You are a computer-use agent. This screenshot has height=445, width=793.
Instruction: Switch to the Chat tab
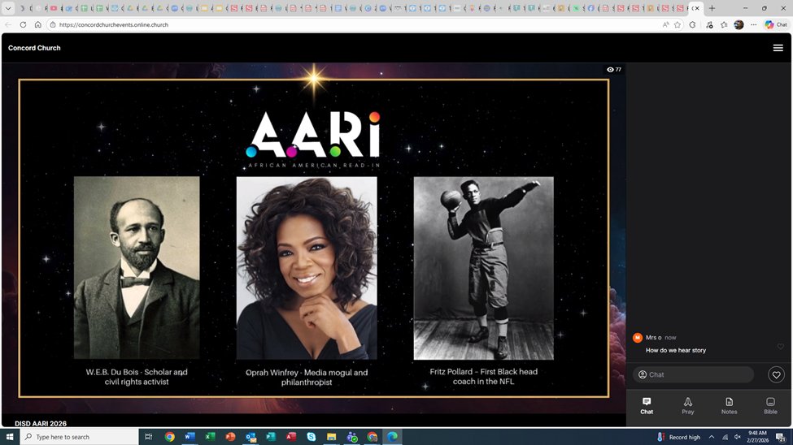click(x=647, y=405)
